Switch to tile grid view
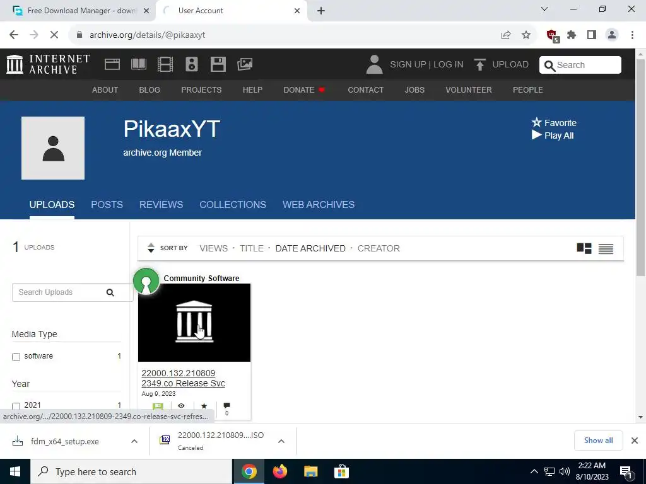Image resolution: width=646 pixels, height=484 pixels. pos(584,248)
